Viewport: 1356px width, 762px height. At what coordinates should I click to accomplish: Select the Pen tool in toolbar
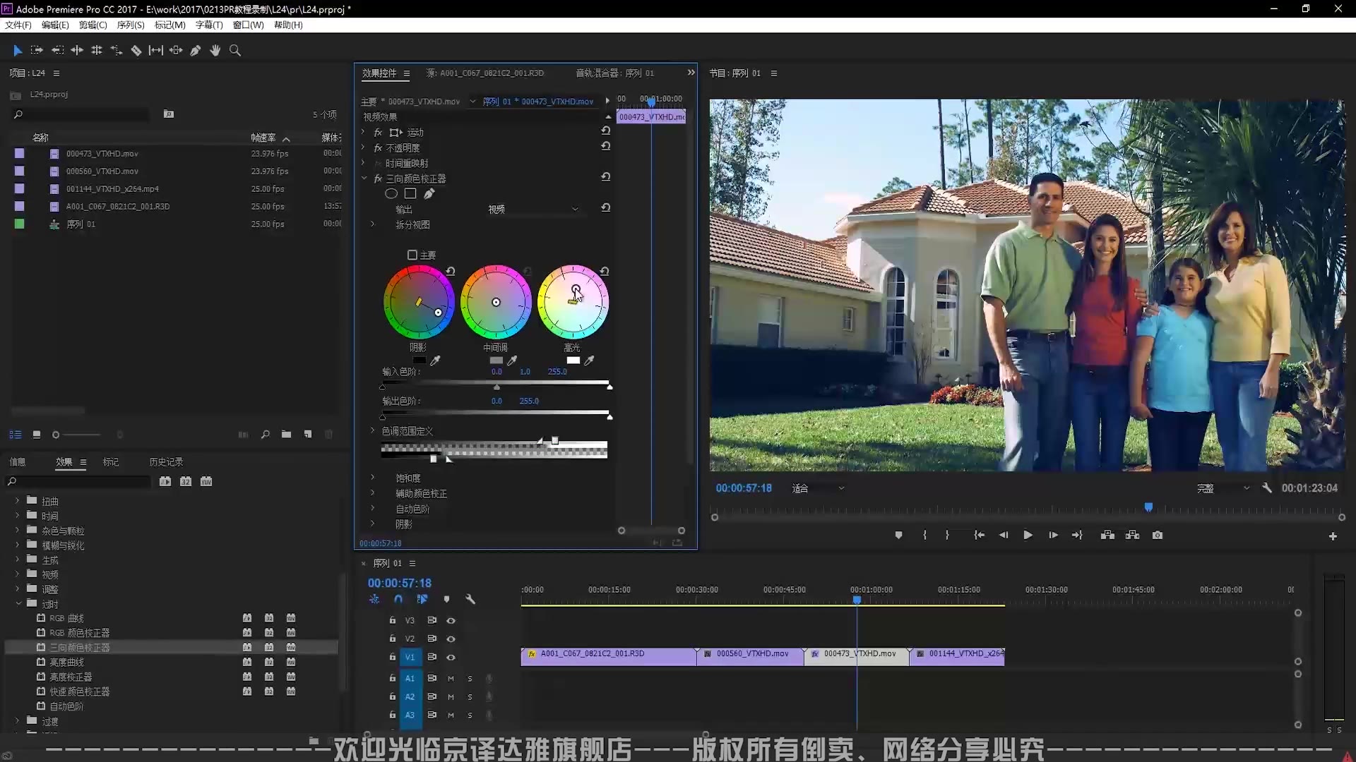(x=196, y=50)
